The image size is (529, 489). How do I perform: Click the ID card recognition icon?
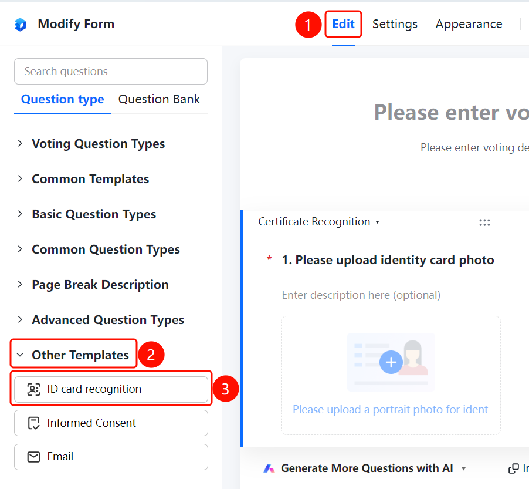[33, 389]
